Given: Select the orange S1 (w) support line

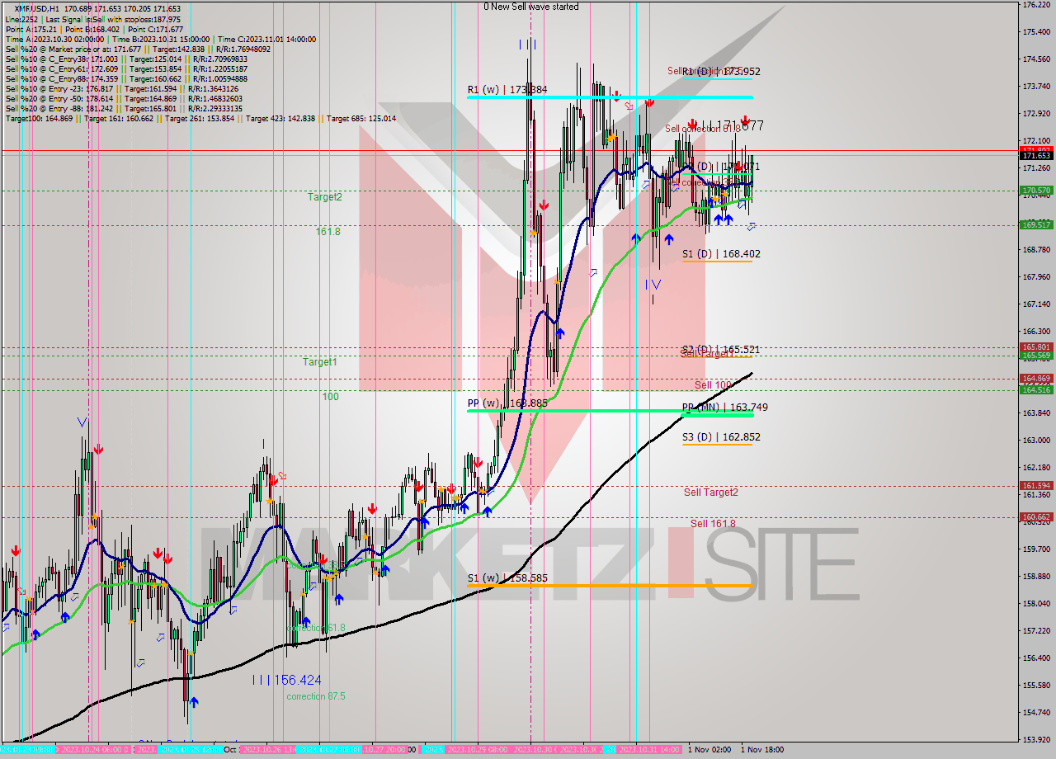Looking at the screenshot, I should click(610, 586).
